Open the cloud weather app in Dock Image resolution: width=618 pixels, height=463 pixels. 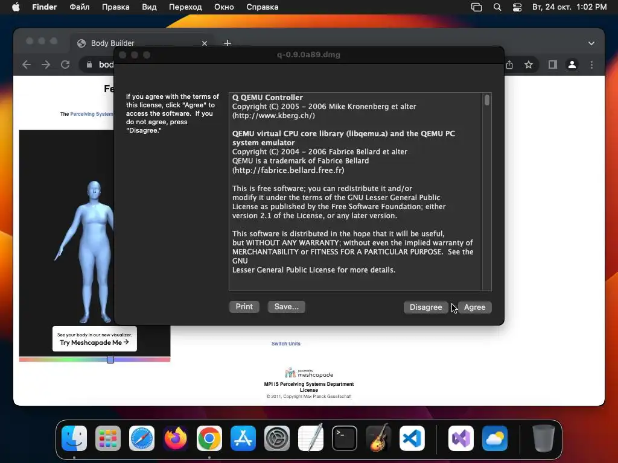pos(495,438)
